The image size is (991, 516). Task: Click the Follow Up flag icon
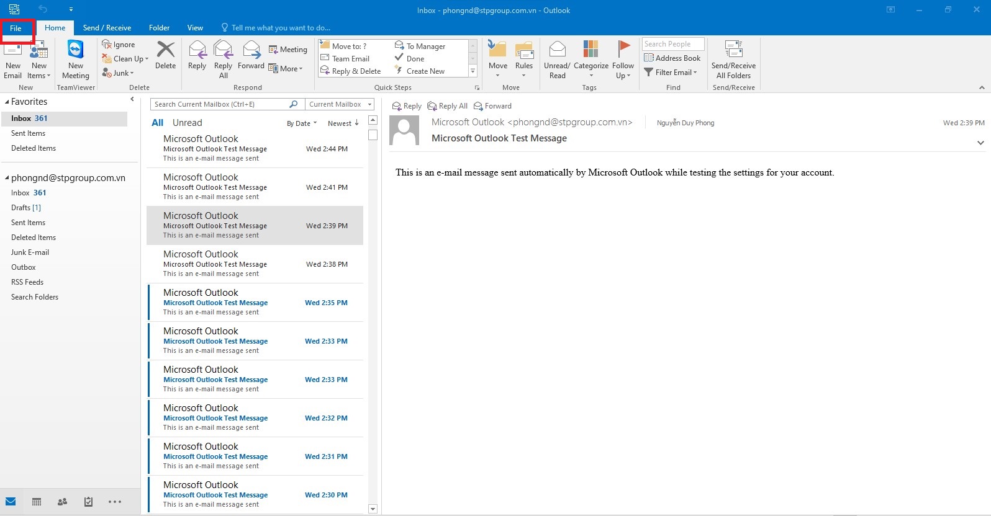pos(623,50)
